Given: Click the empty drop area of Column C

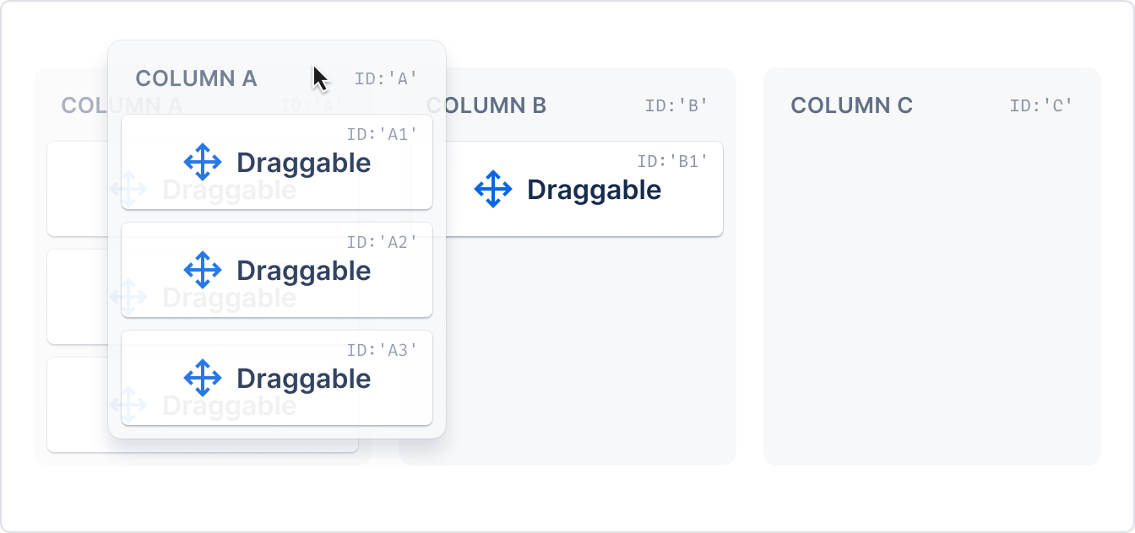Looking at the screenshot, I should pos(932,295).
